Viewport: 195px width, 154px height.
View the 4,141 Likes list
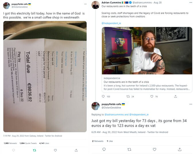[x=44, y=143]
